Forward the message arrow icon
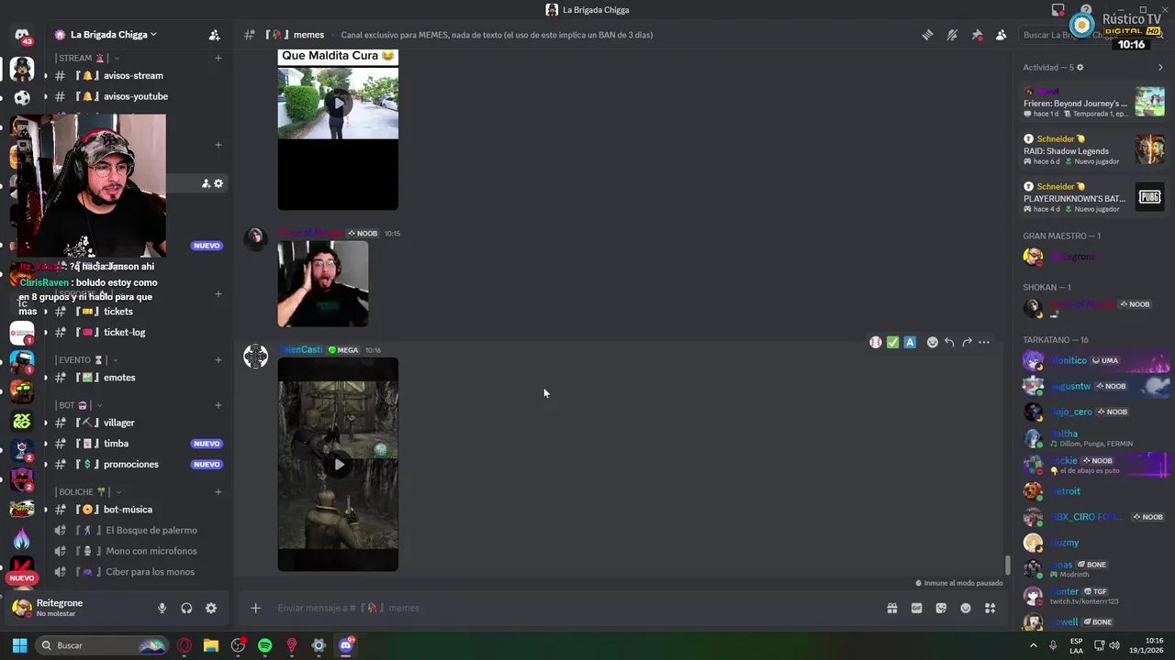 click(x=967, y=342)
